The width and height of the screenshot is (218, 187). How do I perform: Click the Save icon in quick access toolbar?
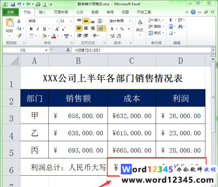point(13,4)
